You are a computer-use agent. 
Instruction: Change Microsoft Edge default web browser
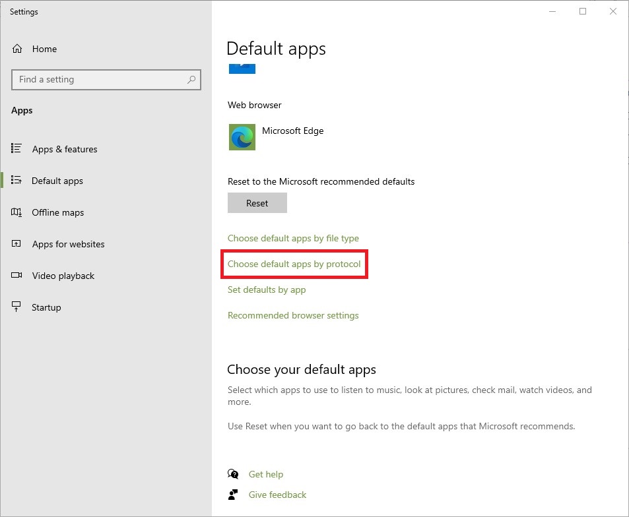point(276,137)
